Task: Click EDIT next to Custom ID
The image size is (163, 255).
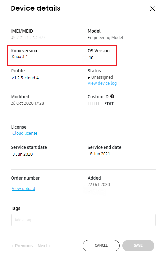Action: click(109, 104)
